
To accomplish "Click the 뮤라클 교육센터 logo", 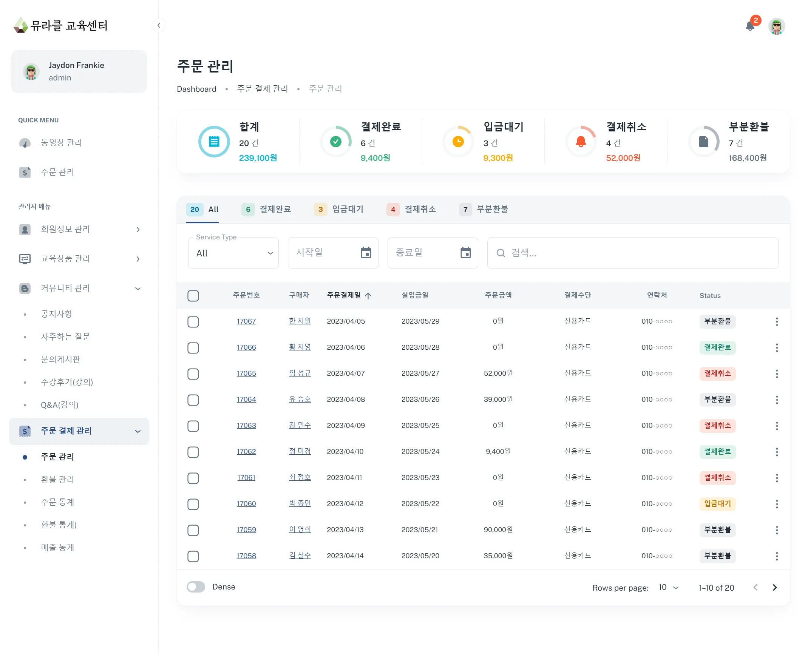I will click(60, 26).
